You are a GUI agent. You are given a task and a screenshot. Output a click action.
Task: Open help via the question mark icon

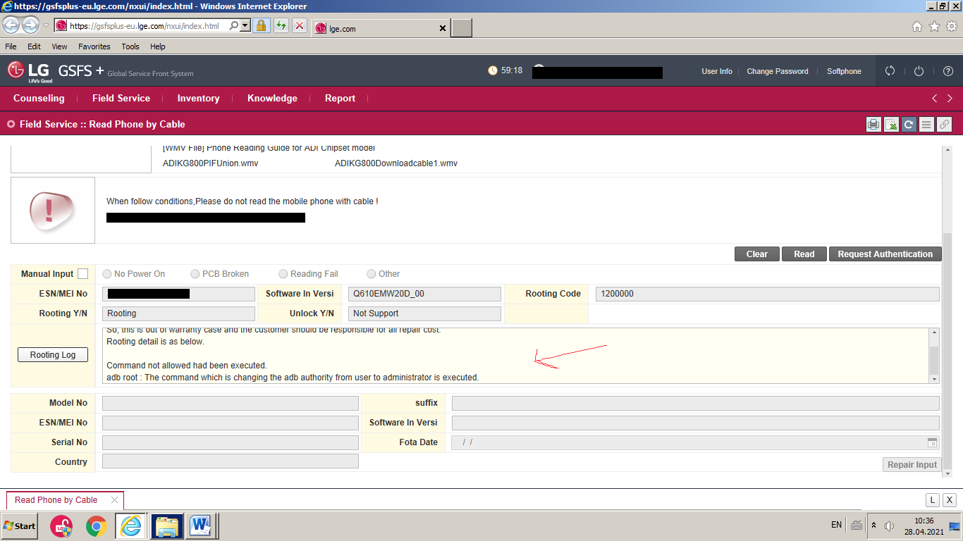coord(948,71)
